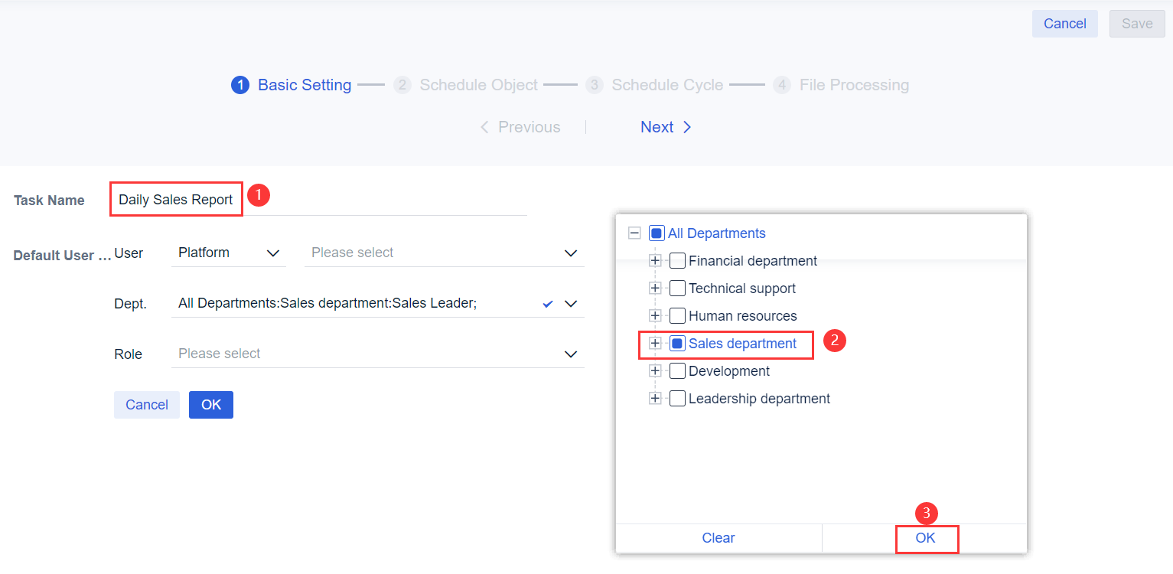Click OK to confirm department selection
Viewport: 1173px width, 574px height.
927,537
